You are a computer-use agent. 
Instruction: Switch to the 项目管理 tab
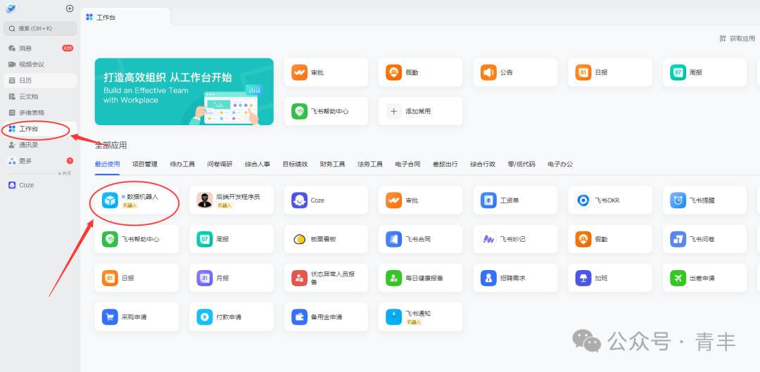coord(145,165)
